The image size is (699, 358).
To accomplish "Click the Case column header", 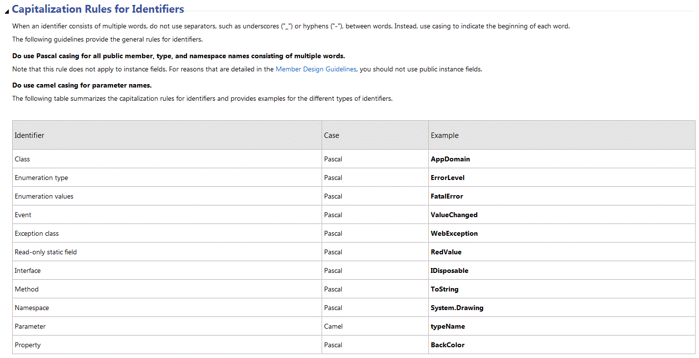I will tap(331, 135).
